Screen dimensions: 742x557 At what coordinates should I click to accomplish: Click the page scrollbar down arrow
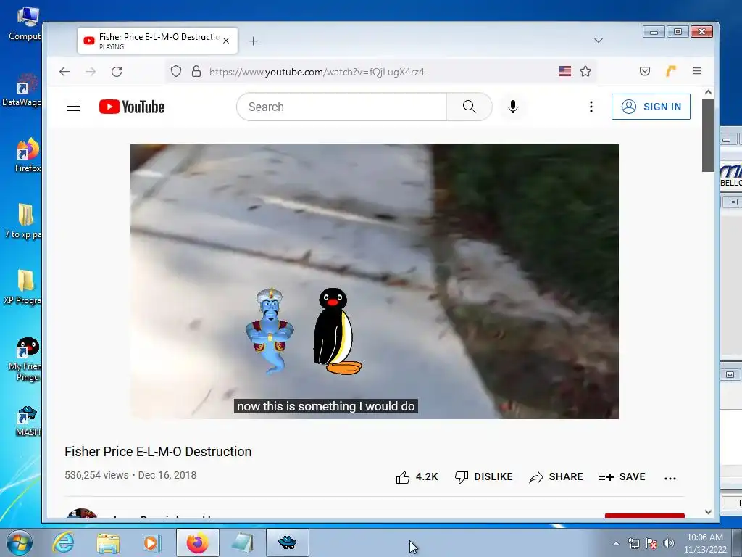click(x=708, y=512)
